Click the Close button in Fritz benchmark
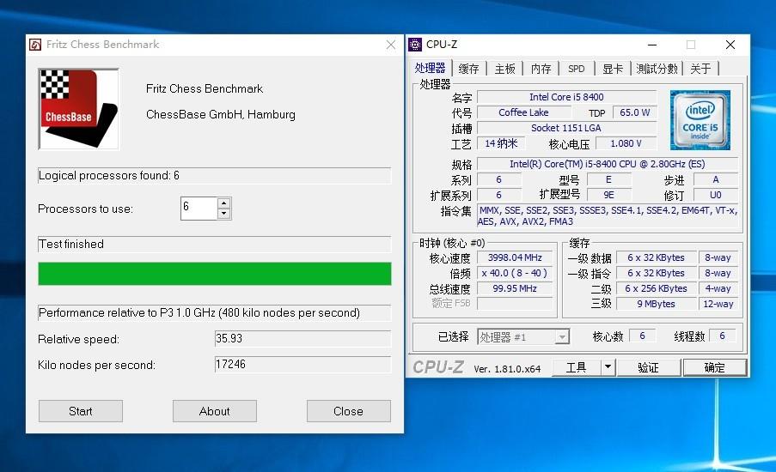Viewport: 776px width, 472px height. [348, 411]
